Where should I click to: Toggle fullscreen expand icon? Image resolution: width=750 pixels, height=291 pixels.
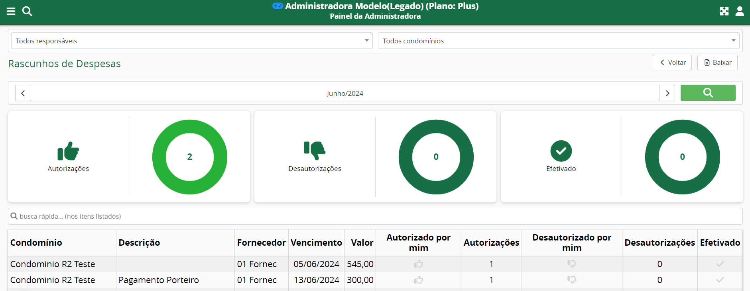724,11
